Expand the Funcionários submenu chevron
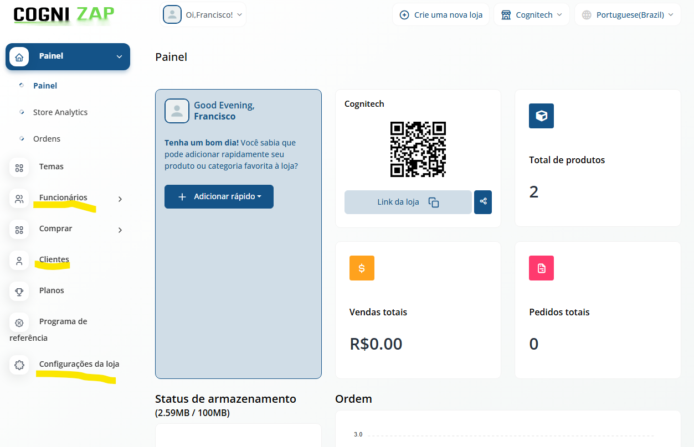The image size is (694, 447). click(x=120, y=199)
